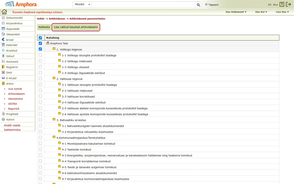Viewport: 294px width, 184px height.
Task: Select the 4-2 Teetööde toimikud folder row
Action: tap(158, 149)
